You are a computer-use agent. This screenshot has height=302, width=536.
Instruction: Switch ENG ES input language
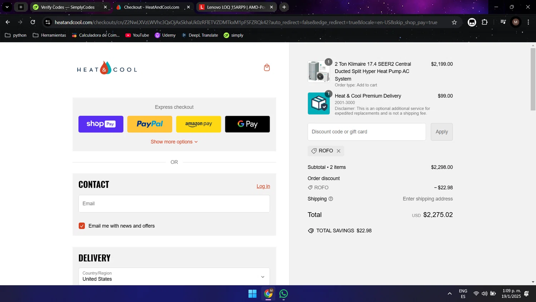point(463,294)
